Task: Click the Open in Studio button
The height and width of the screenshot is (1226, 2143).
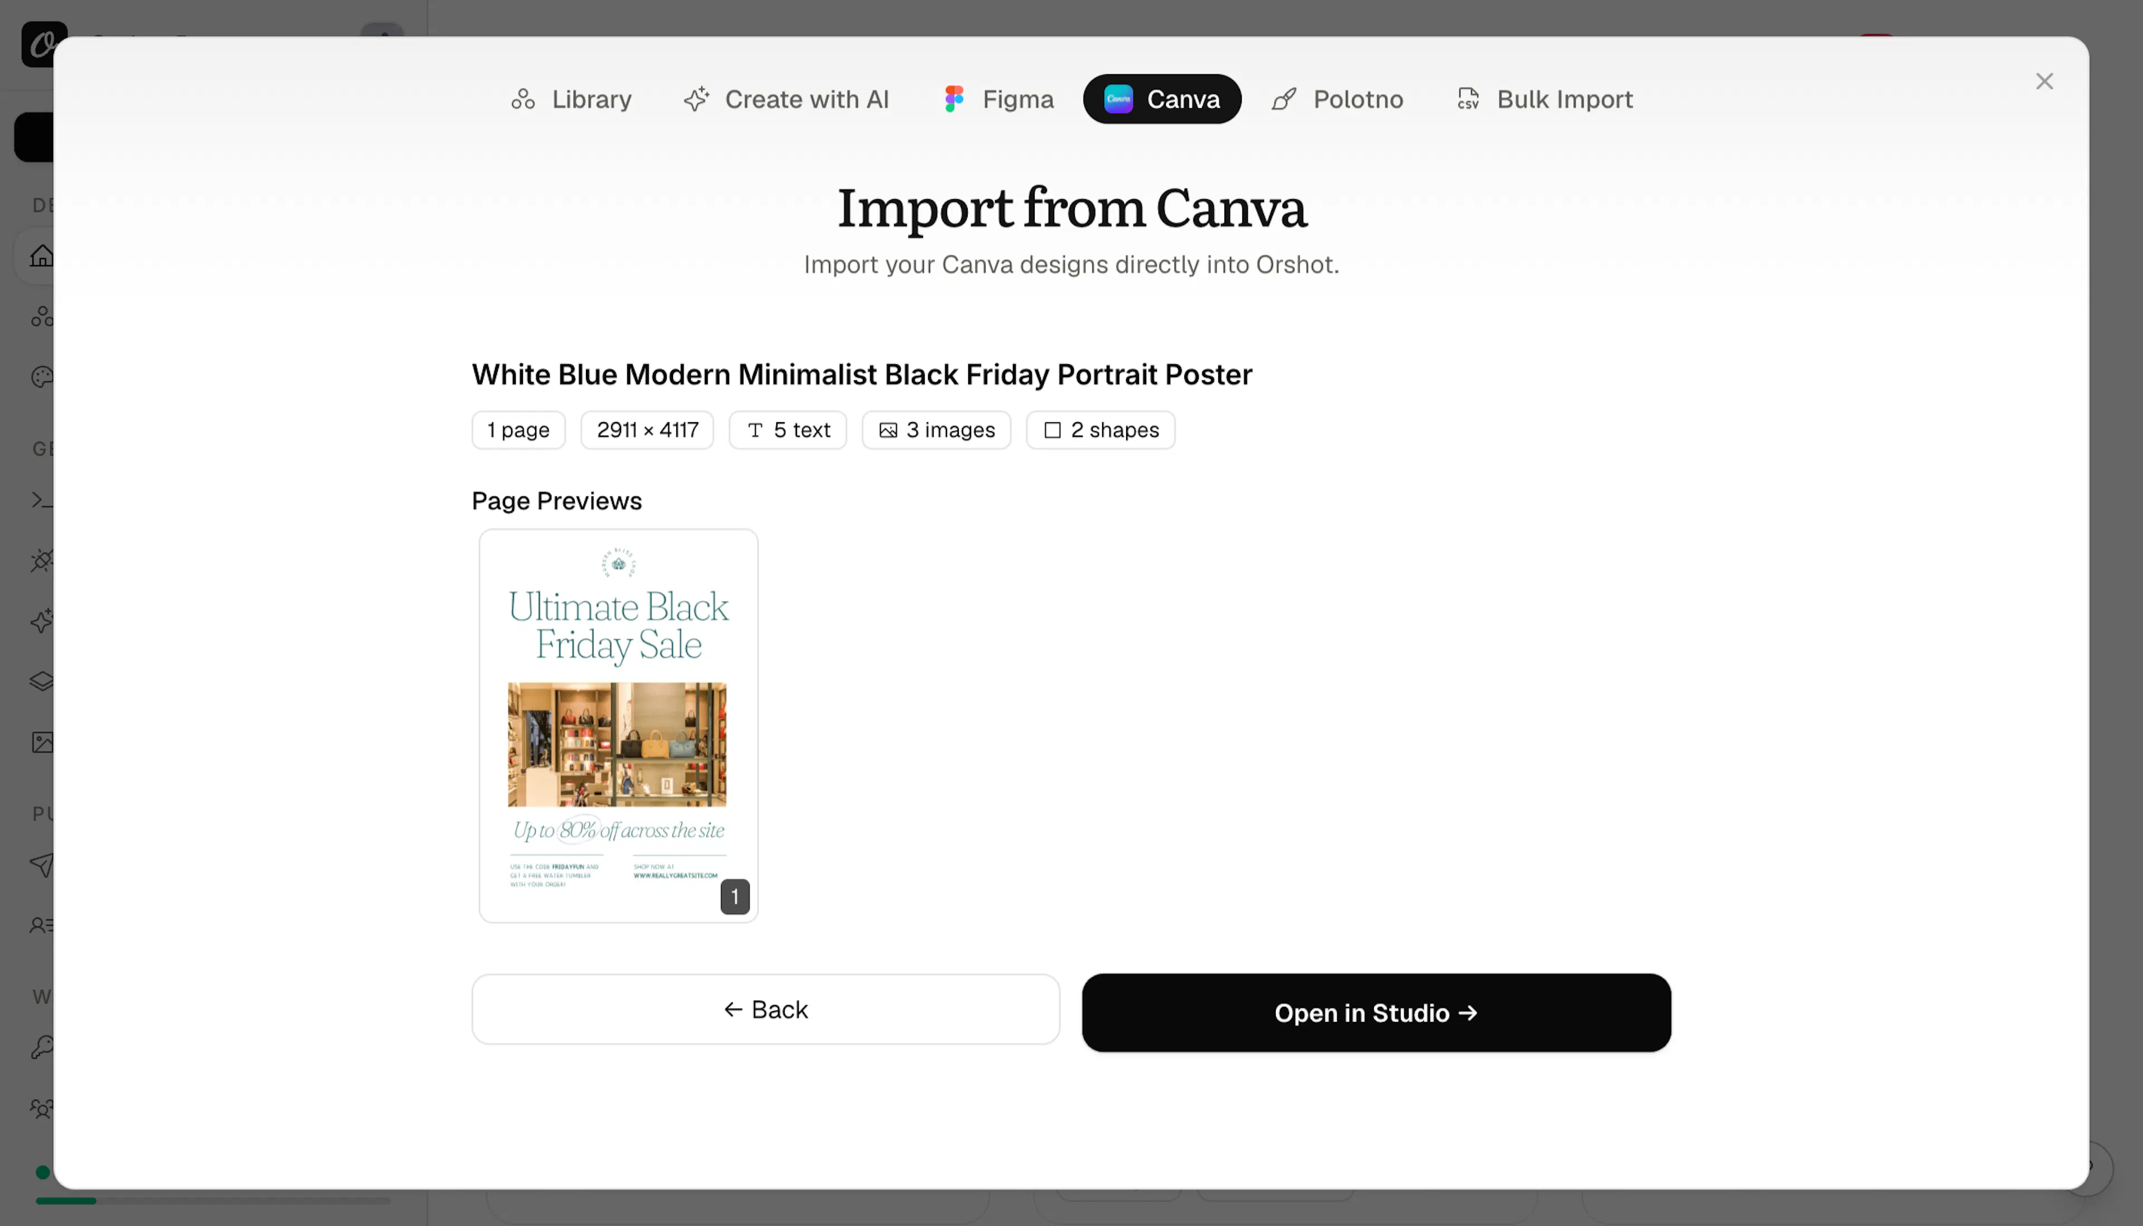Action: click(x=1376, y=1012)
